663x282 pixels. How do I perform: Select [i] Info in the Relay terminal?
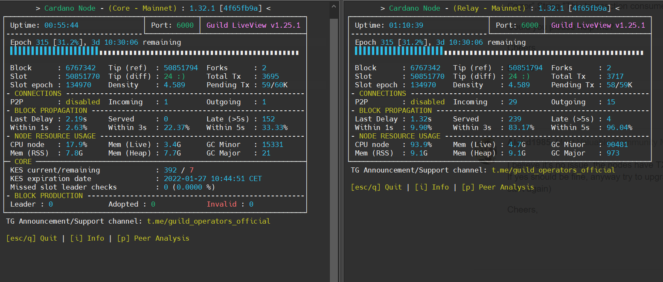(x=432, y=187)
